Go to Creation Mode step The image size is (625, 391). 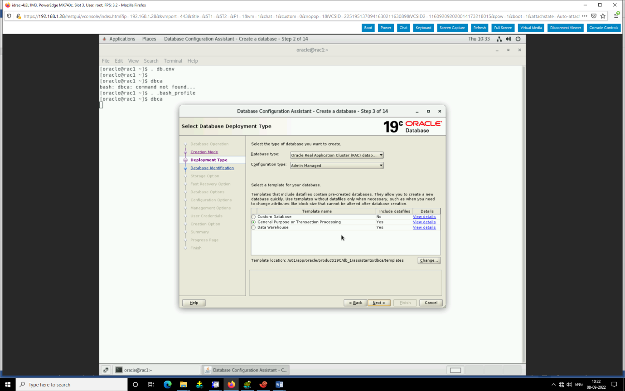pos(204,152)
